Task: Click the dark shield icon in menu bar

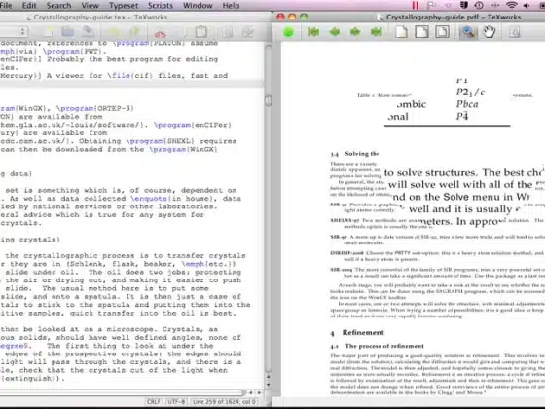Action: [x=463, y=5]
